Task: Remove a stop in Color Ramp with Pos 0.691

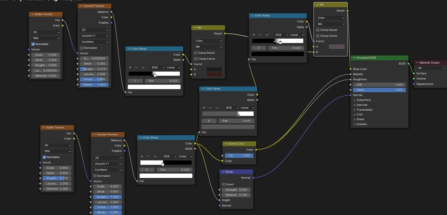Action: (210, 108)
